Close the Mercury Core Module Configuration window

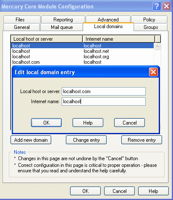(166, 6)
